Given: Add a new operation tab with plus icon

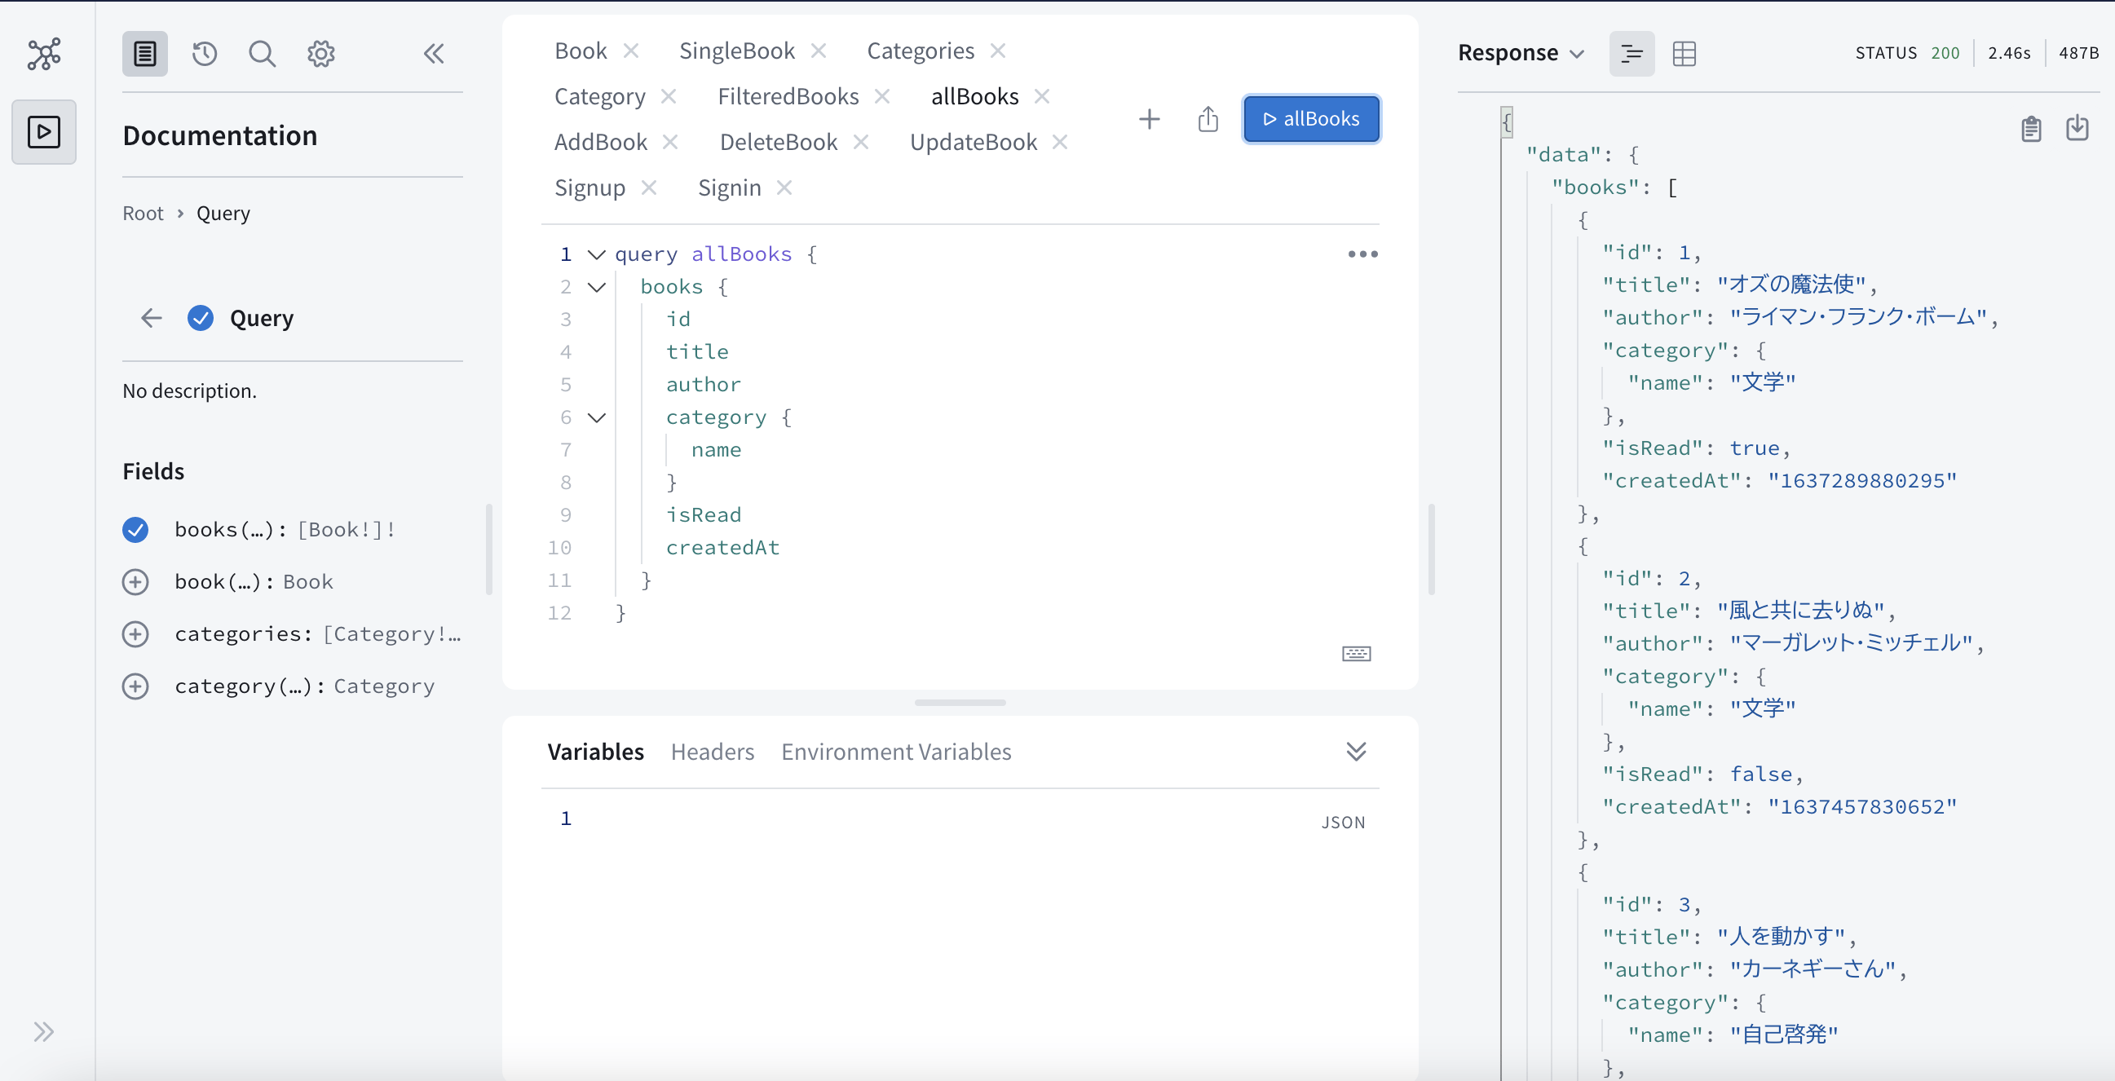Looking at the screenshot, I should pyautogui.click(x=1150, y=120).
